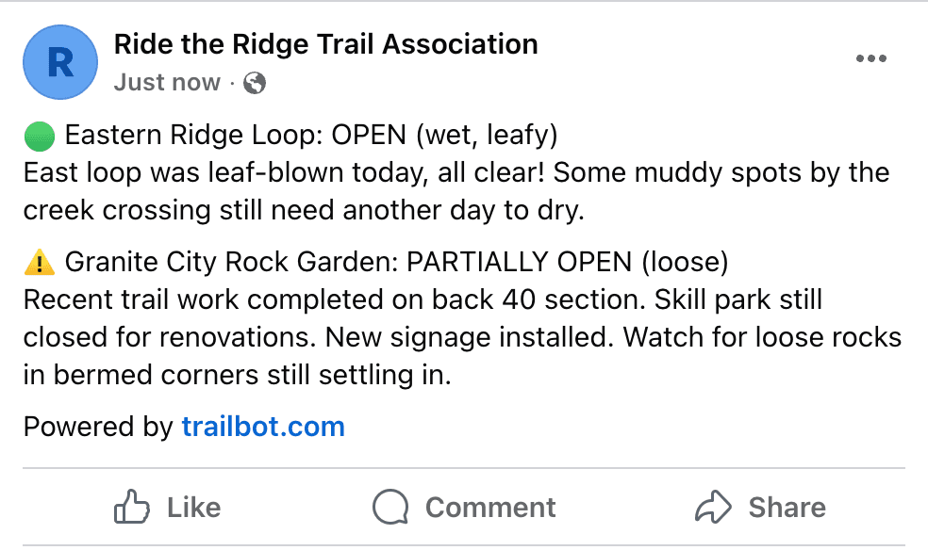928x550 pixels.
Task: Click the "Powered by" text
Action: click(x=98, y=427)
